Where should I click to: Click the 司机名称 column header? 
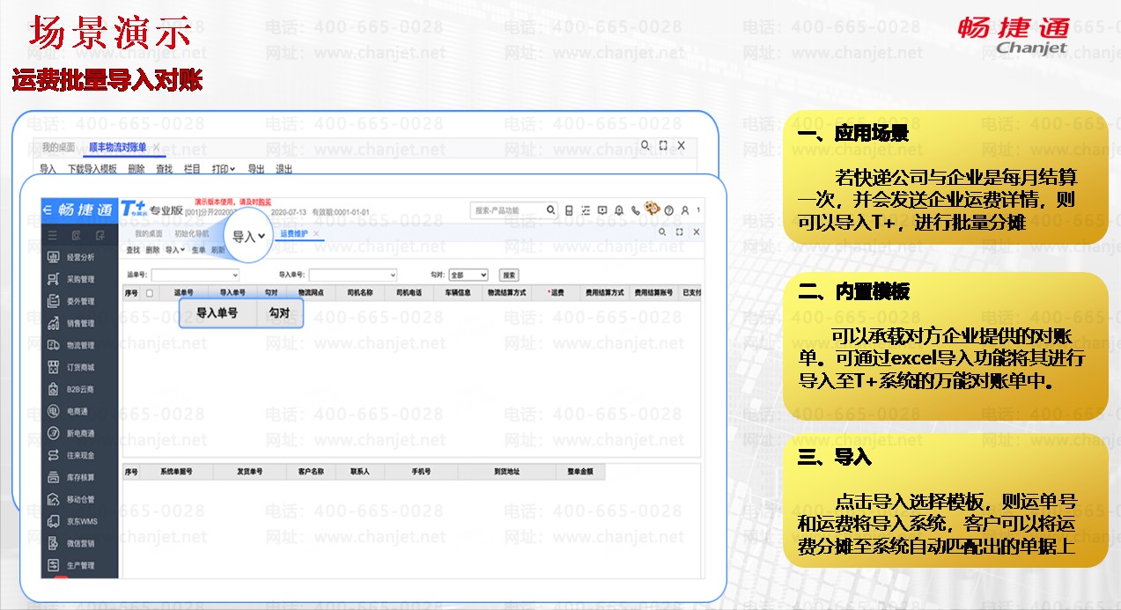[360, 292]
